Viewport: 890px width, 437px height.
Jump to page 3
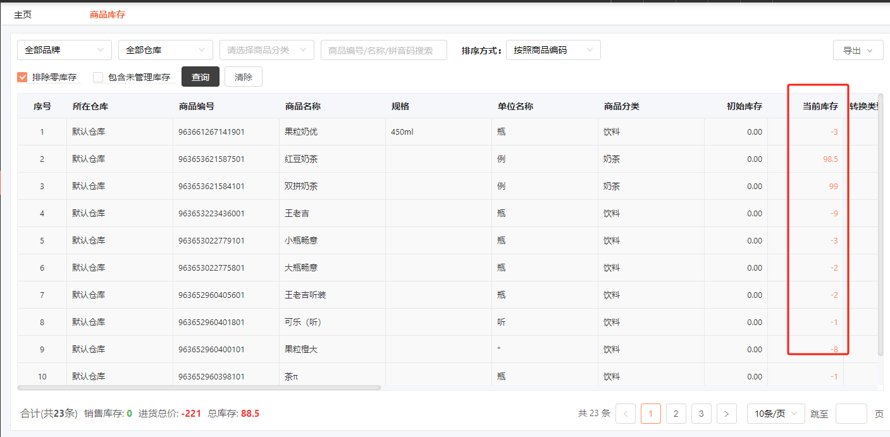[701, 414]
